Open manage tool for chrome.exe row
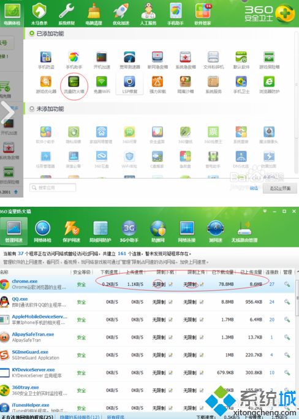This screenshot has width=299, height=419. tap(287, 284)
